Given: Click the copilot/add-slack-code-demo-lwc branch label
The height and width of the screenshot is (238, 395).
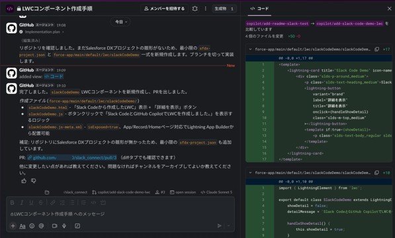Looking at the screenshot, I should (121, 192).
